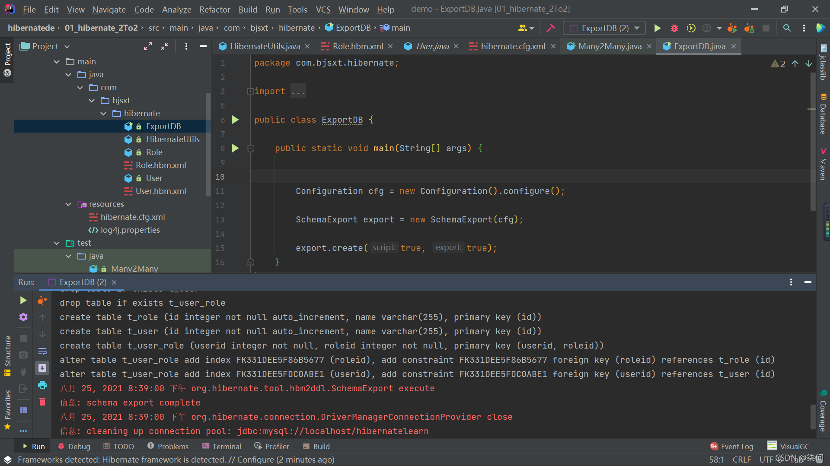830x466 pixels.
Task: Select log4j.properties file in tree
Action: point(130,230)
